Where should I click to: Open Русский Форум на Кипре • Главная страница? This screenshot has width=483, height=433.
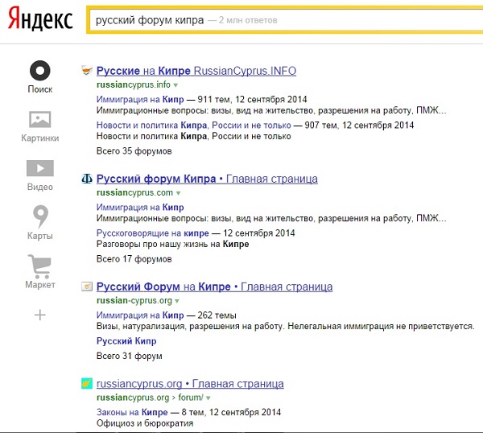[x=214, y=287]
